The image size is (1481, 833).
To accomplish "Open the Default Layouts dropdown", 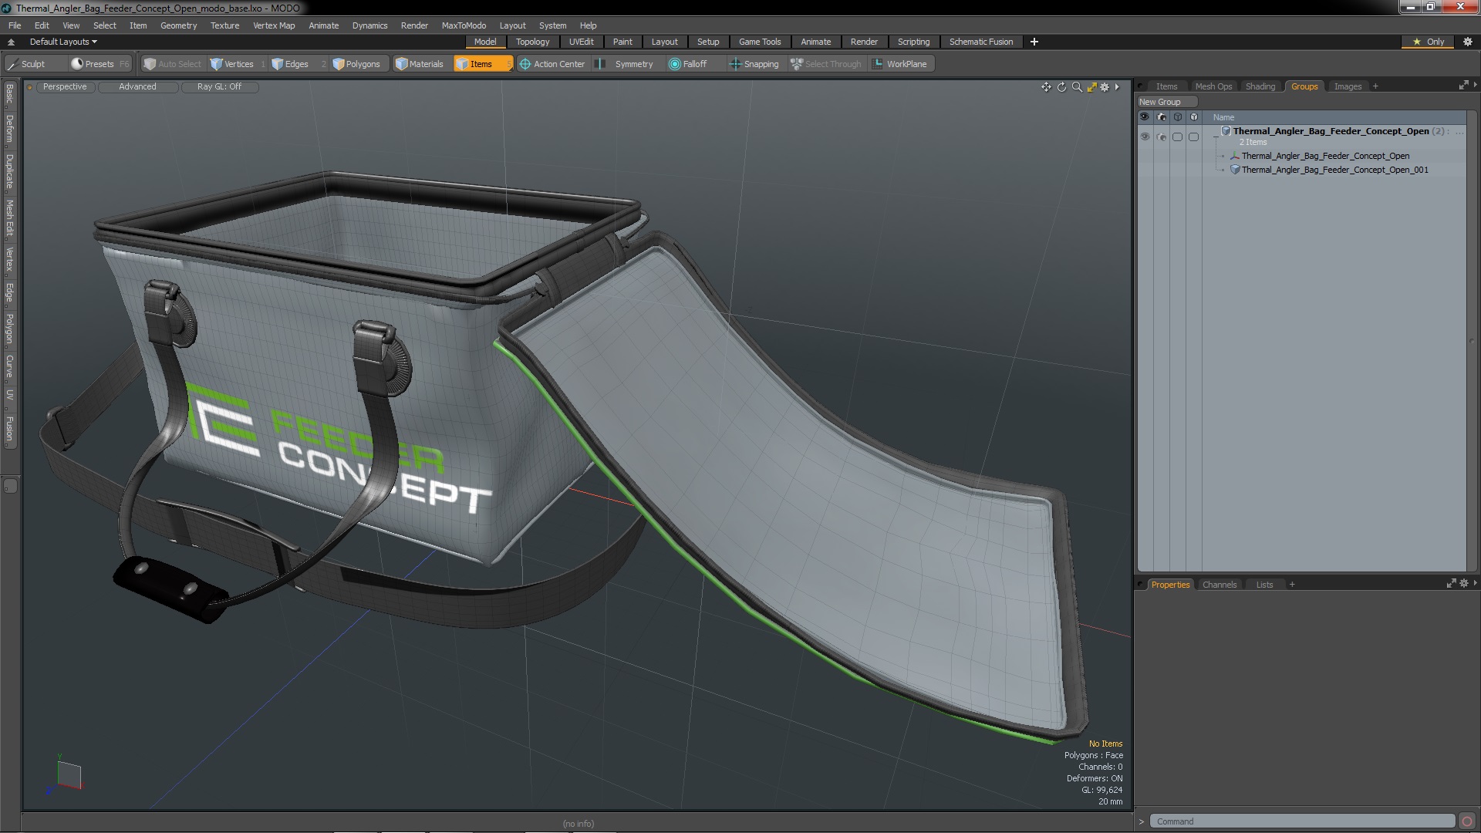I will [63, 42].
